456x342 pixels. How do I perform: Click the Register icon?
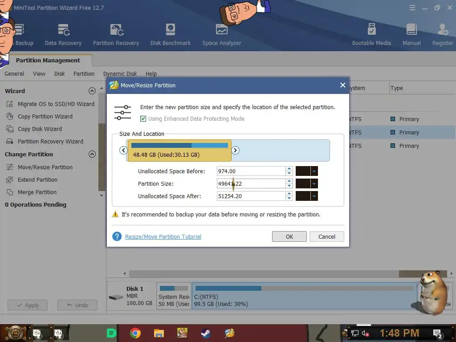443,35
